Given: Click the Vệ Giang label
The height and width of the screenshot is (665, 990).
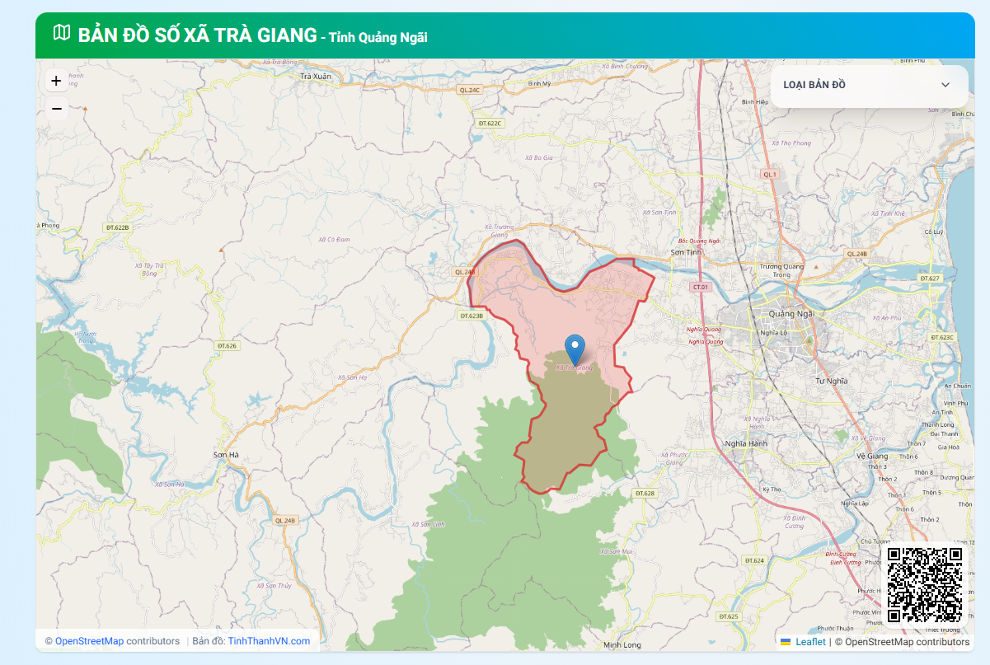Looking at the screenshot, I should pos(872,456).
